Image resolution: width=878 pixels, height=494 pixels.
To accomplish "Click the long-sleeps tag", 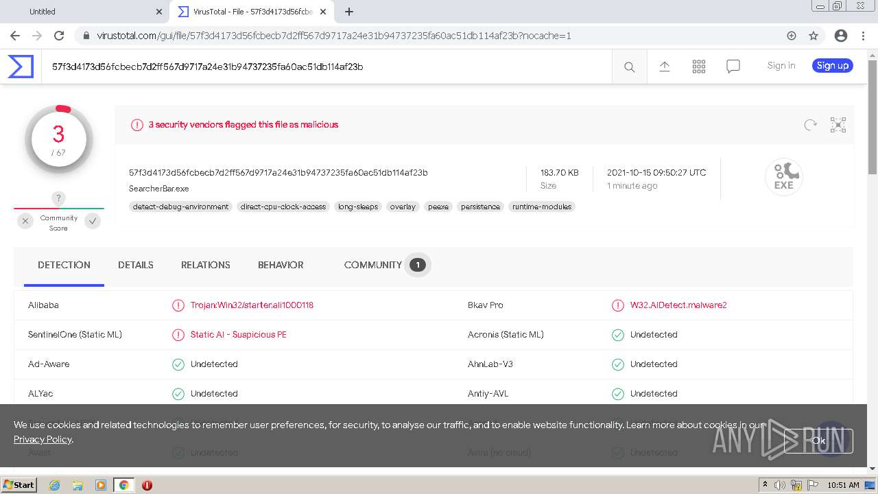I will coord(358,207).
